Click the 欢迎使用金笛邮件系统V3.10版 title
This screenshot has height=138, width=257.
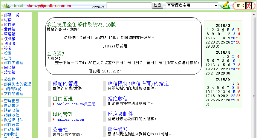[81, 24]
